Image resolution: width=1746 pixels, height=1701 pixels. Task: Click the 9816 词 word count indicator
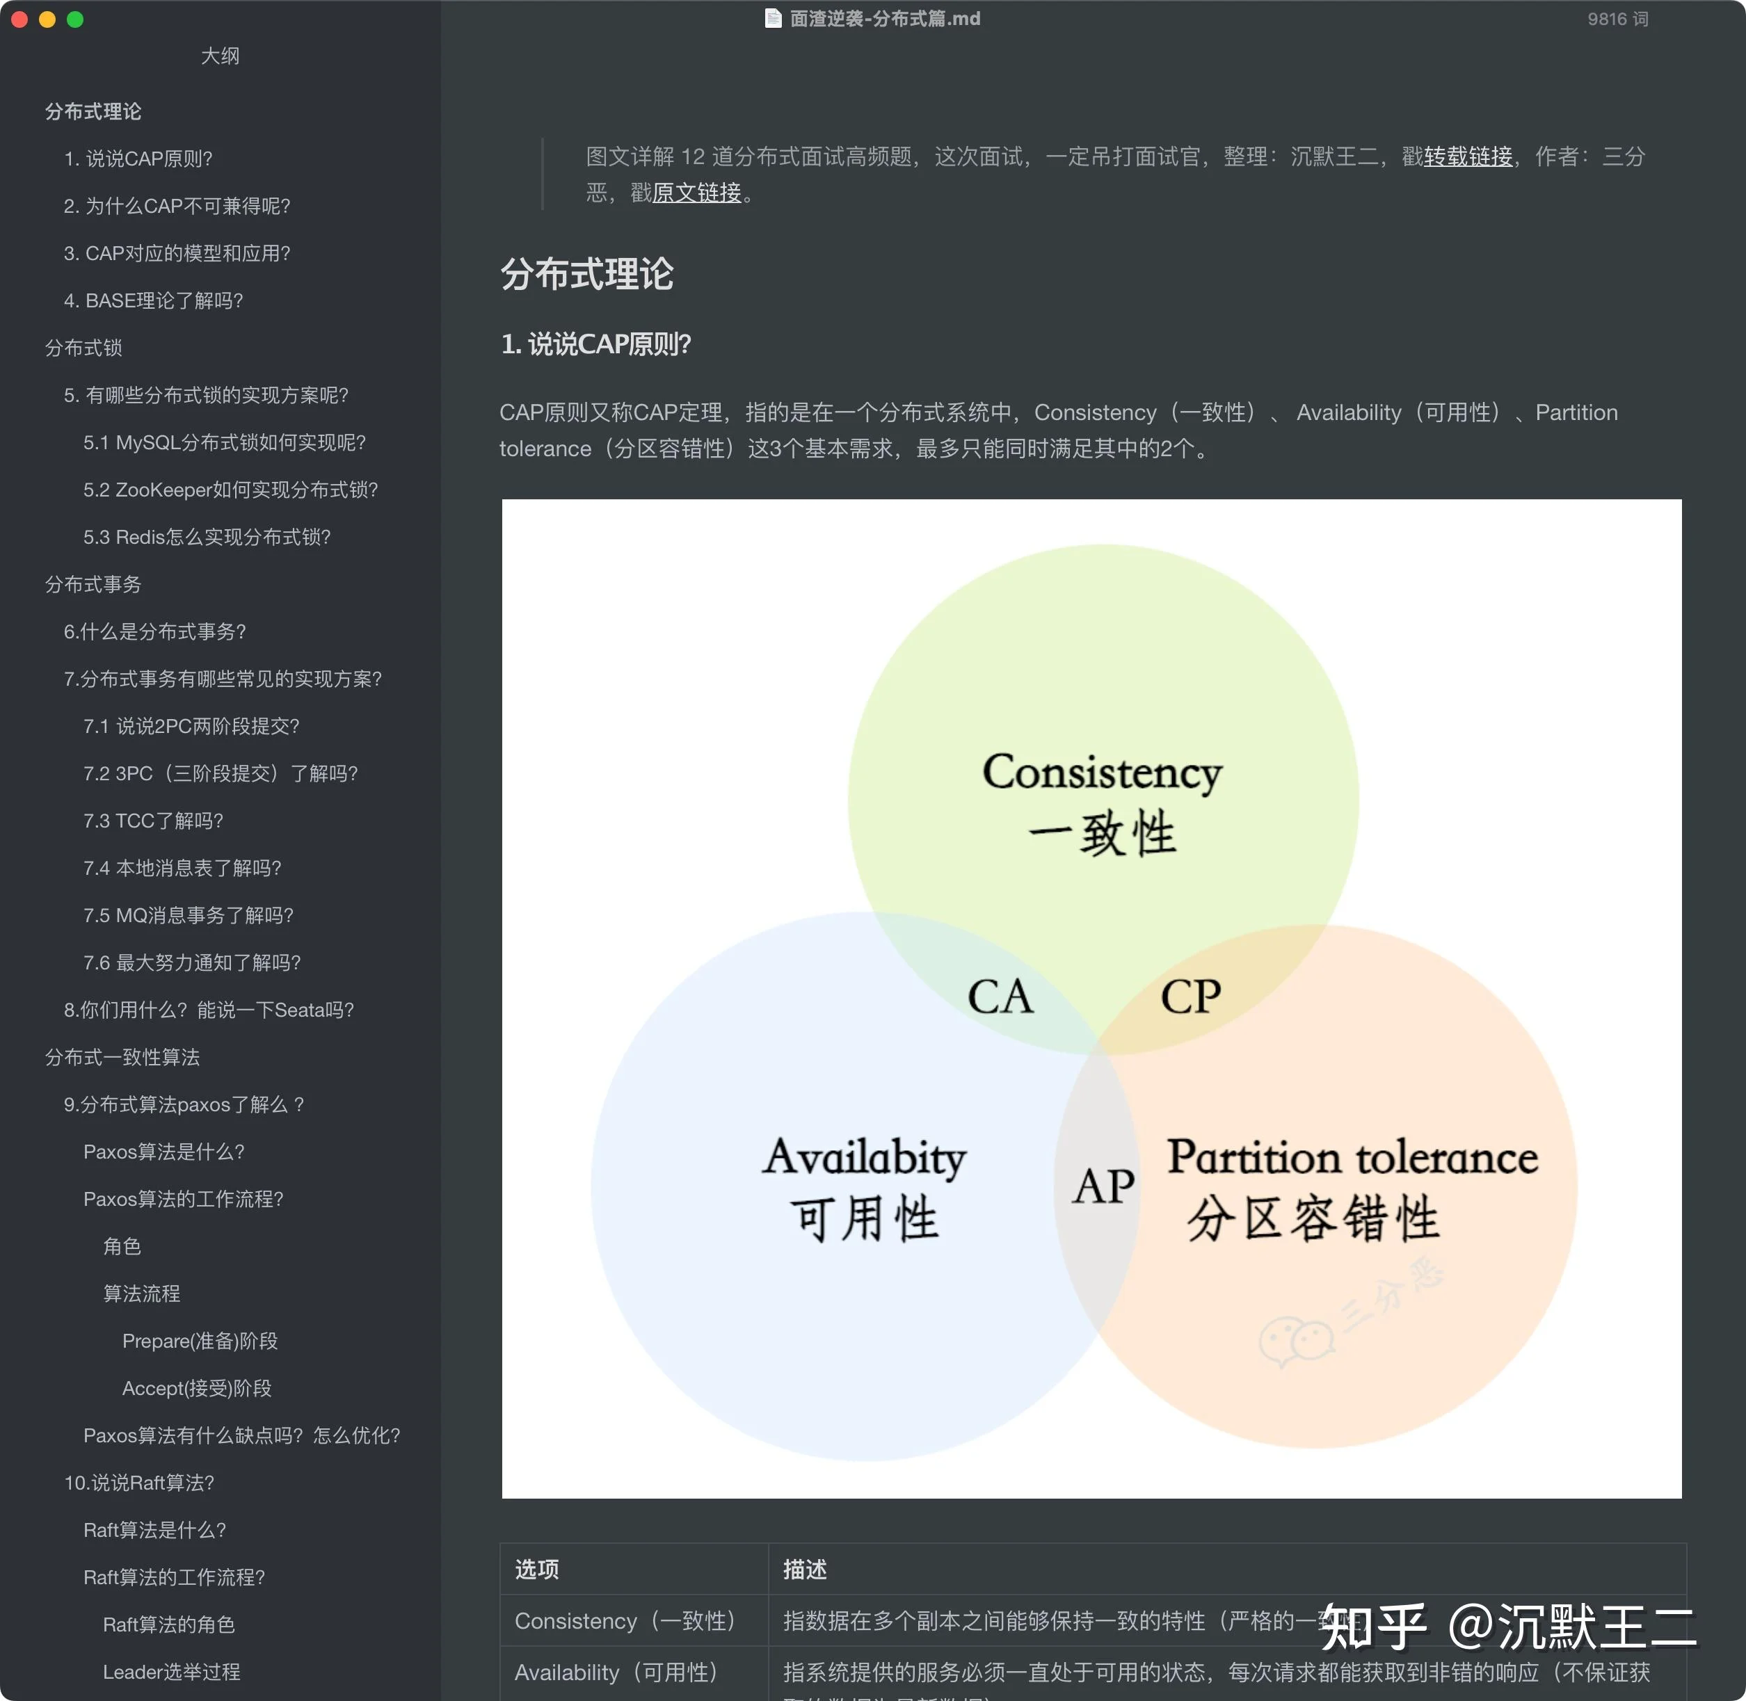pyautogui.click(x=1618, y=18)
